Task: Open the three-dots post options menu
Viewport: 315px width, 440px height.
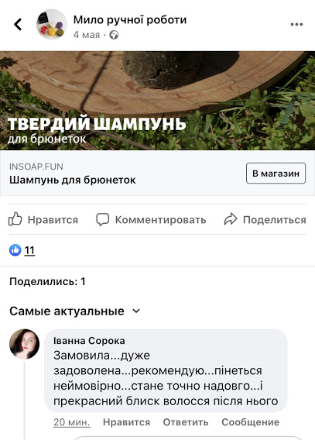Action: (x=296, y=25)
